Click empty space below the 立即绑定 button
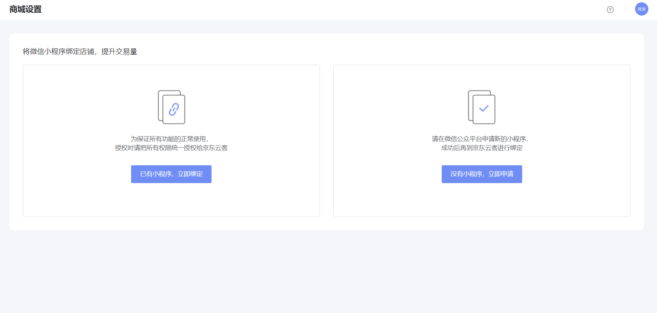Image resolution: width=657 pixels, height=313 pixels. click(171, 200)
